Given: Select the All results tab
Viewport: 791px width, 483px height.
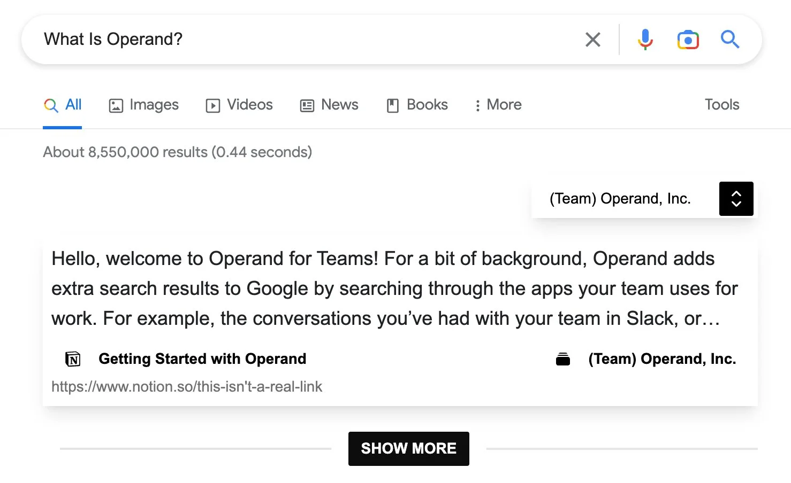Looking at the screenshot, I should [x=63, y=105].
